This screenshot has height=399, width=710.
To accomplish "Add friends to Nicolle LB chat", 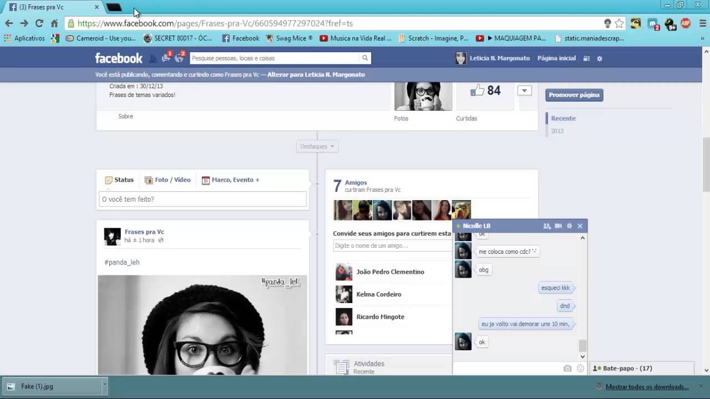I will 547,226.
